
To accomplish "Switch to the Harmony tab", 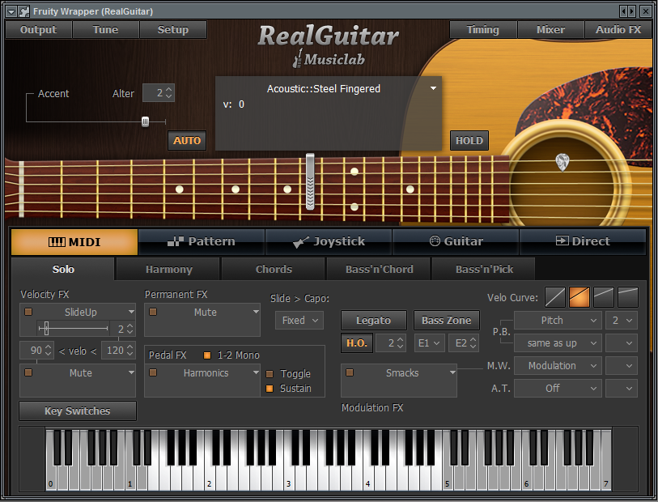I will [x=168, y=269].
